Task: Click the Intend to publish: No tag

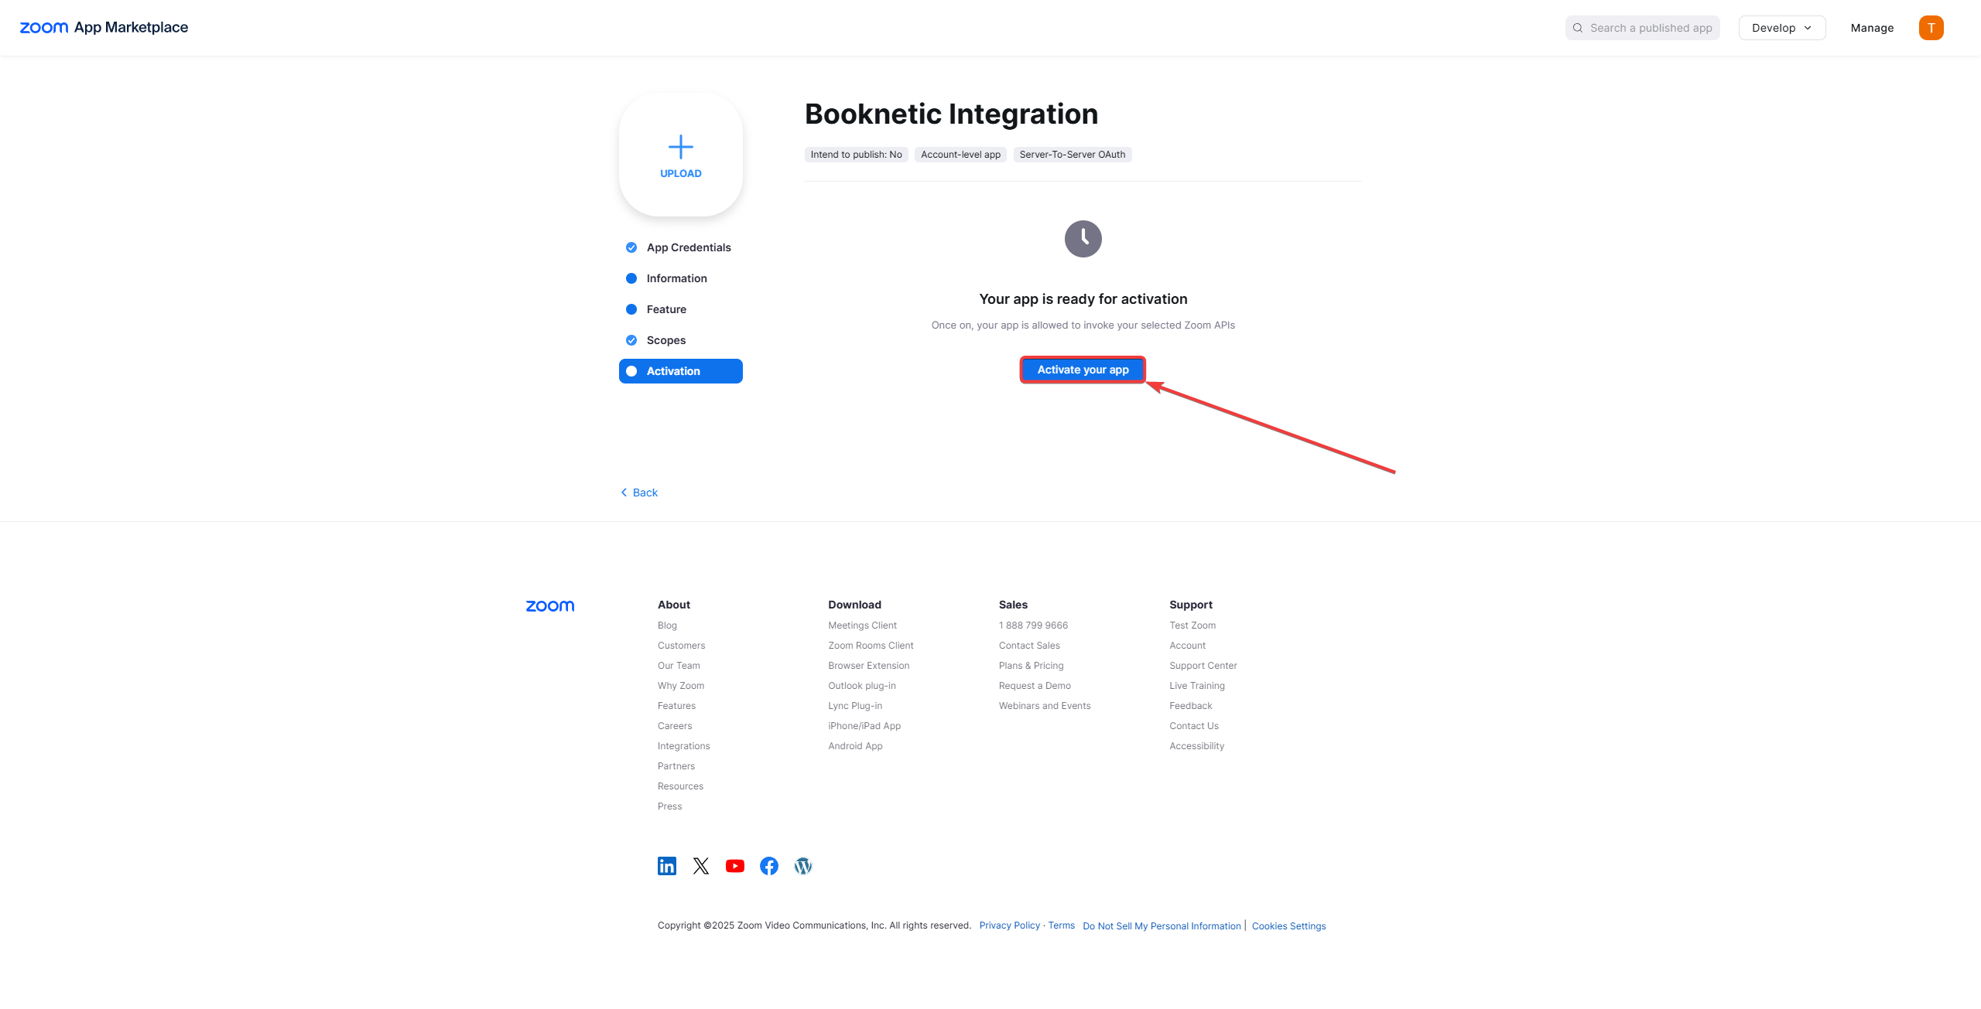Action: pos(856,155)
